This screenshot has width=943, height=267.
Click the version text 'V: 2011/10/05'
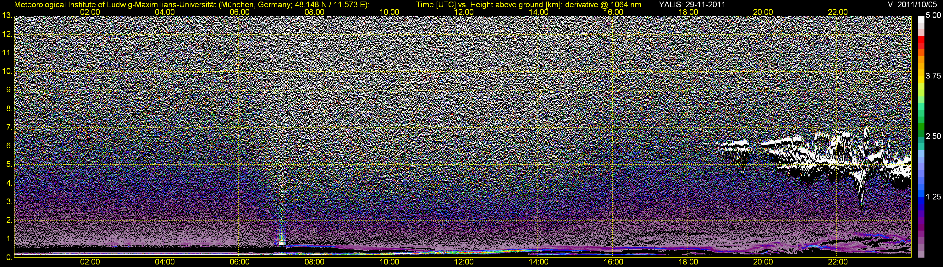[x=913, y=5]
